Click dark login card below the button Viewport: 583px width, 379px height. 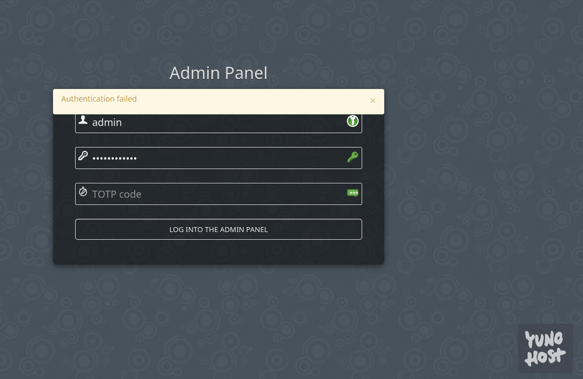[x=219, y=252]
